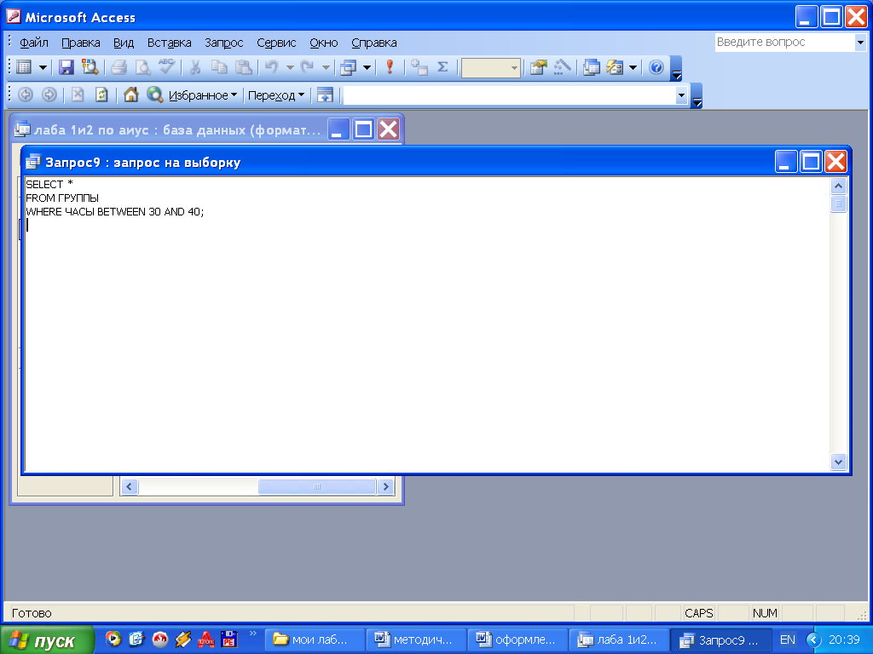The image size is (873, 654).
Task: Open the Query Type dropdown arrow
Action: click(x=367, y=68)
